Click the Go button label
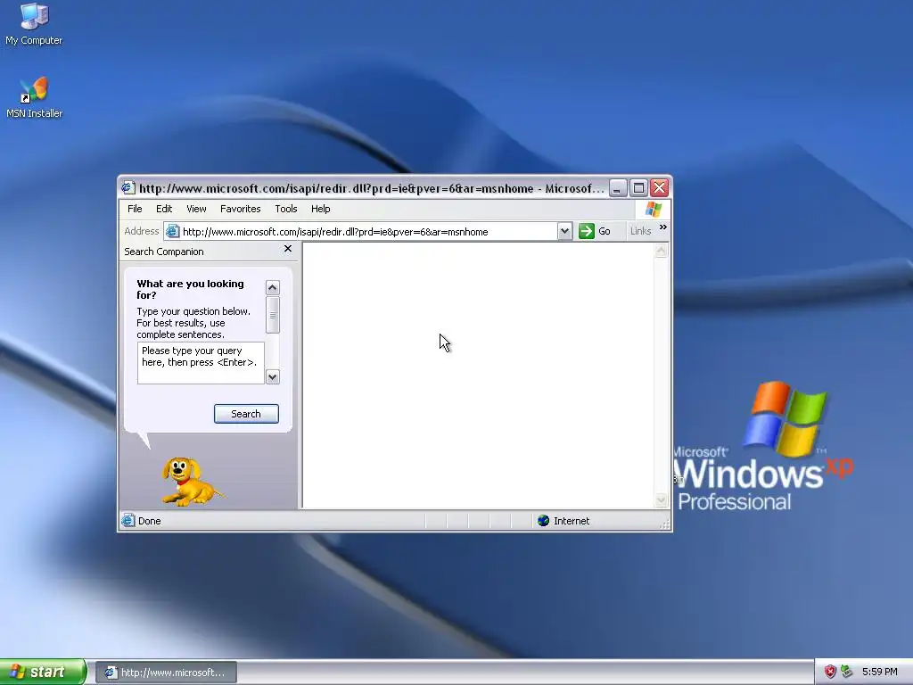This screenshot has height=685, width=913. [x=605, y=231]
